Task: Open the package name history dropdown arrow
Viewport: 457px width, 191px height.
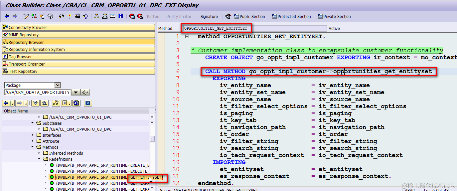Action: 76,93
